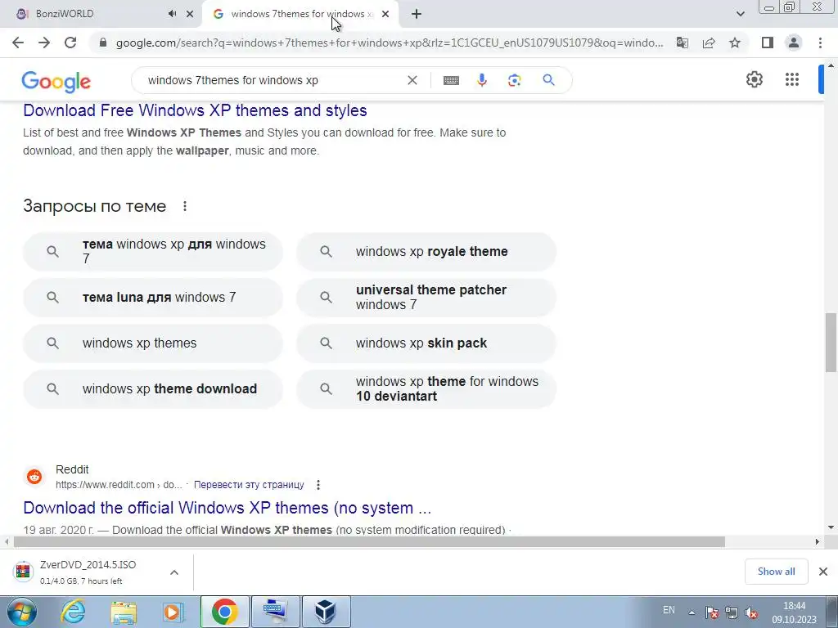Click the blue magnifier search button
Screen dimensions: 838x628
pyautogui.click(x=548, y=80)
